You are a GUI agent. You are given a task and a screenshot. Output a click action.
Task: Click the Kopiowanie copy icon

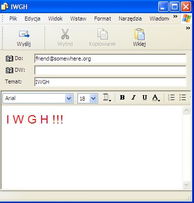click(x=102, y=34)
